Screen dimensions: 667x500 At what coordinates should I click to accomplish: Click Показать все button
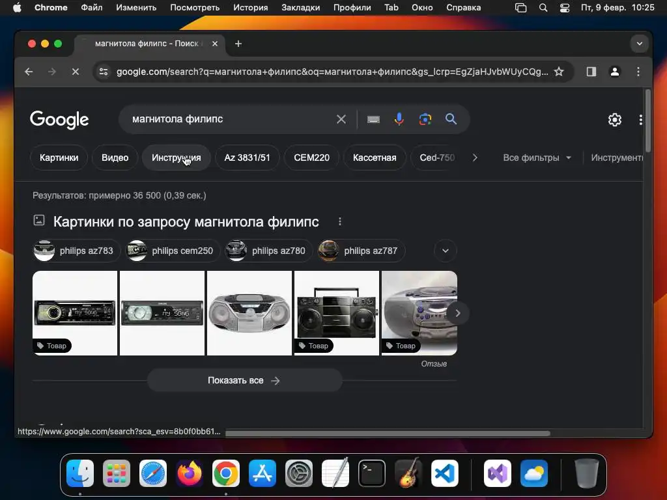tap(245, 380)
